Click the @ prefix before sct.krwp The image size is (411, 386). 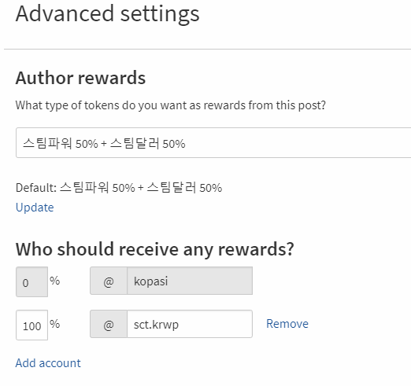coord(109,324)
